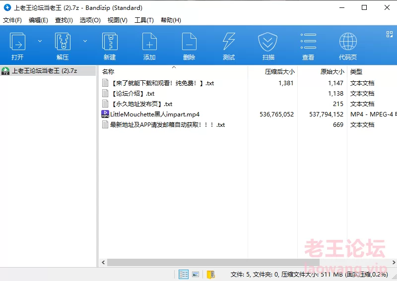Click the 查看 (View) list icon
The image size is (397, 281).
pyautogui.click(x=308, y=41)
